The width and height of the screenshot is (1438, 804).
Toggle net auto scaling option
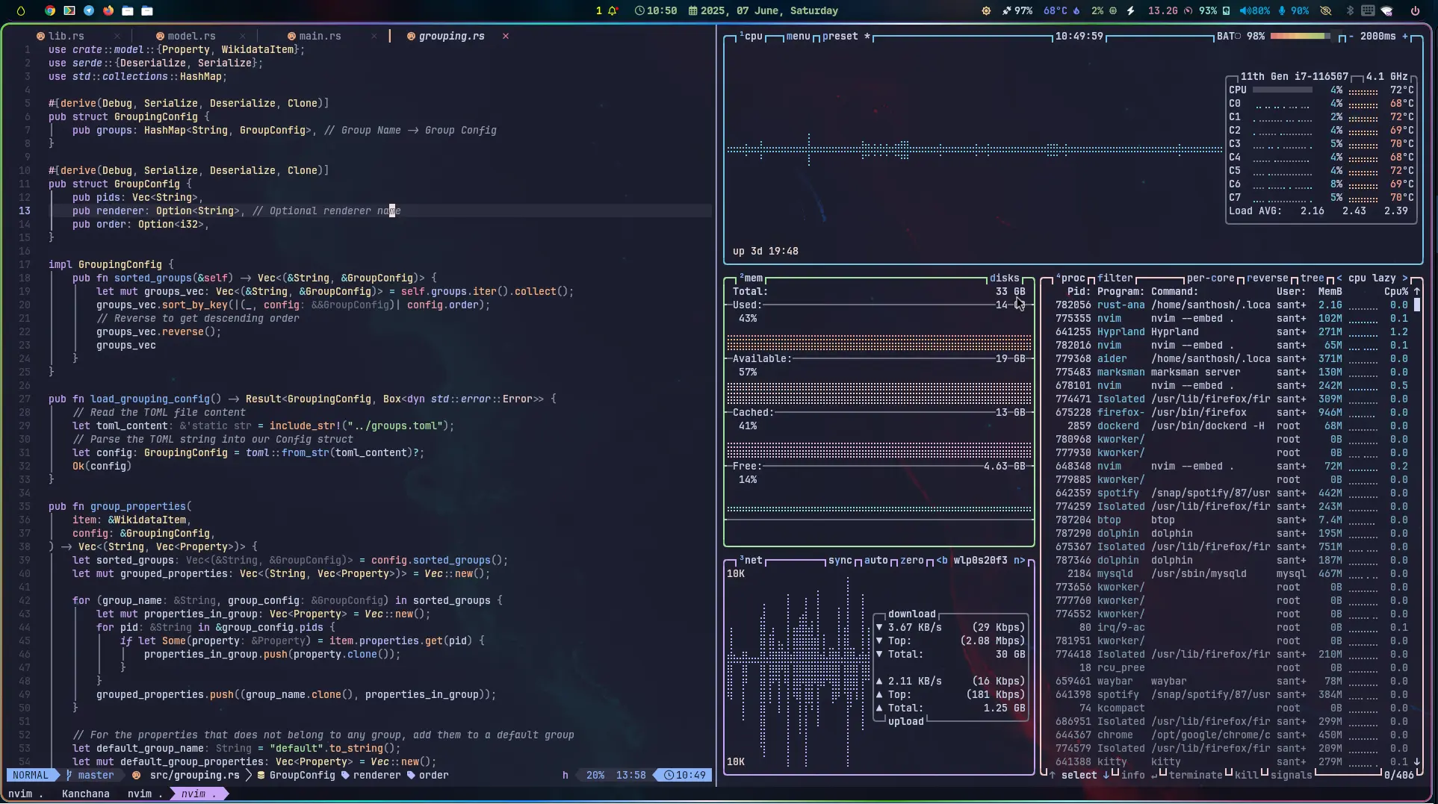coord(875,560)
